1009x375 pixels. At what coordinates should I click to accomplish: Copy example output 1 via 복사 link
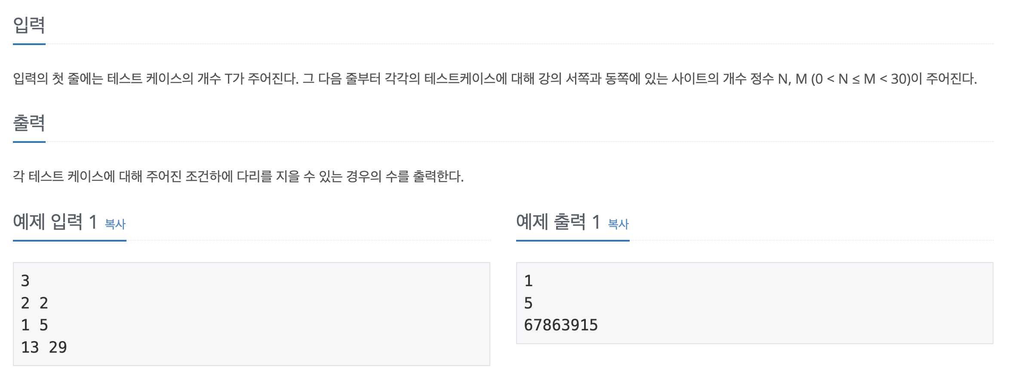[x=618, y=224]
